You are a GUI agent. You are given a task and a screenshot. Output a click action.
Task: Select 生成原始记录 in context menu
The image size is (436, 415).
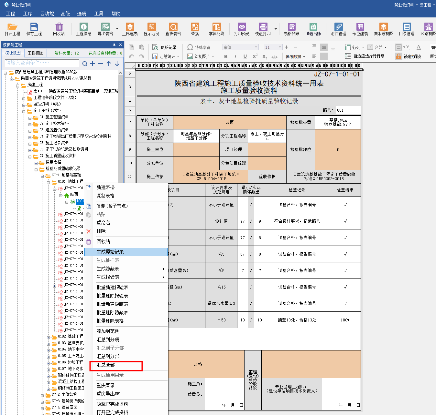pyautogui.click(x=126, y=252)
